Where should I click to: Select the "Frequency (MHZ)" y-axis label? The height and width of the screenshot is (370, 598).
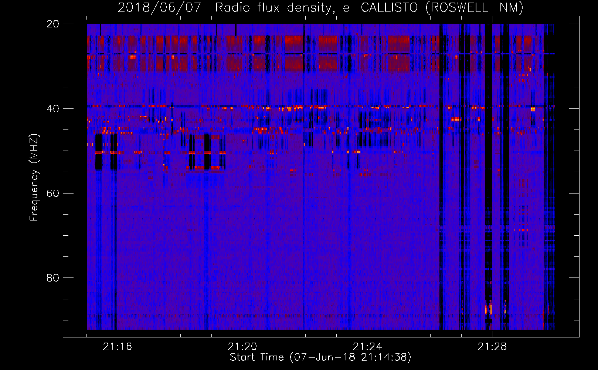coord(34,178)
